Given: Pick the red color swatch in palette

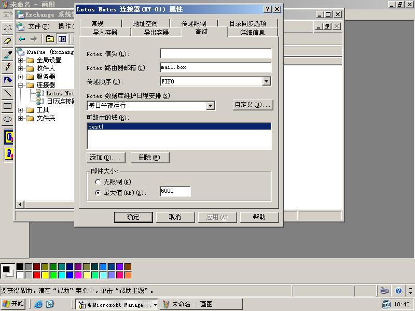Looking at the screenshot, I should (36, 275).
